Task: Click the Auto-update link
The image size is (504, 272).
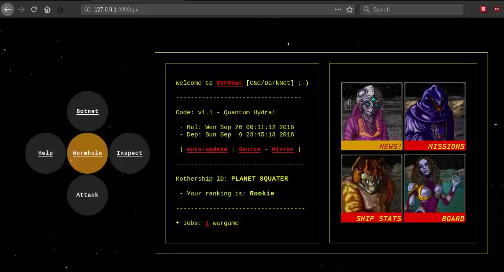Action: (x=207, y=150)
